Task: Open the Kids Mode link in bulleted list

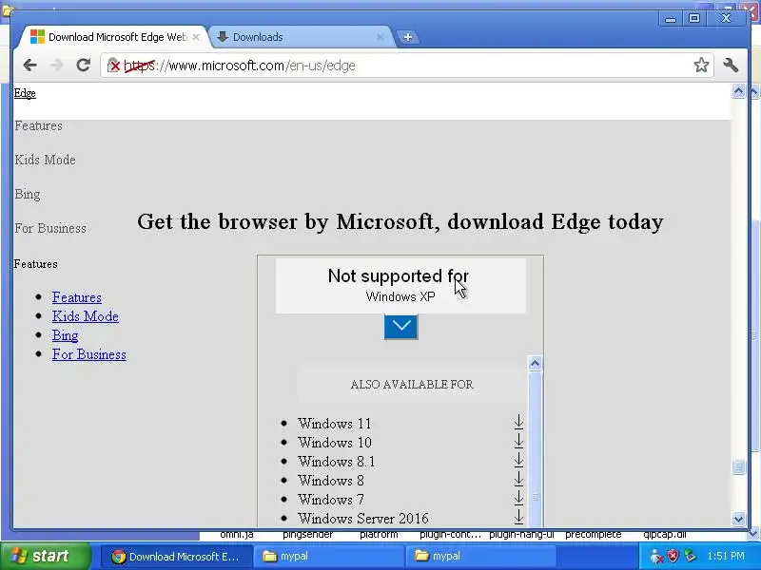Action: tap(86, 316)
